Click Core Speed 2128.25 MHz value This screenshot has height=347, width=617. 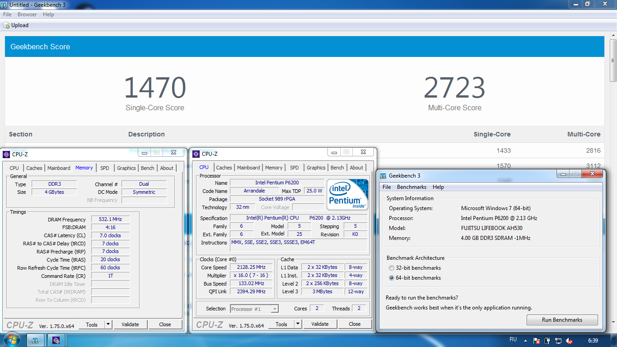pos(251,267)
